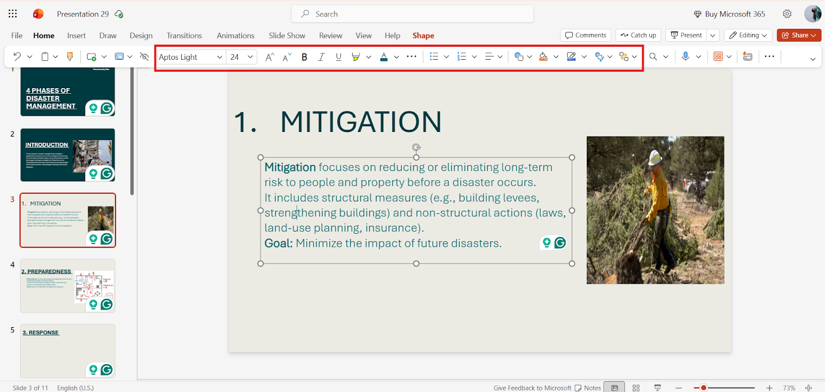This screenshot has height=392, width=825.
Task: Toggle underline formatting
Action: (x=338, y=57)
